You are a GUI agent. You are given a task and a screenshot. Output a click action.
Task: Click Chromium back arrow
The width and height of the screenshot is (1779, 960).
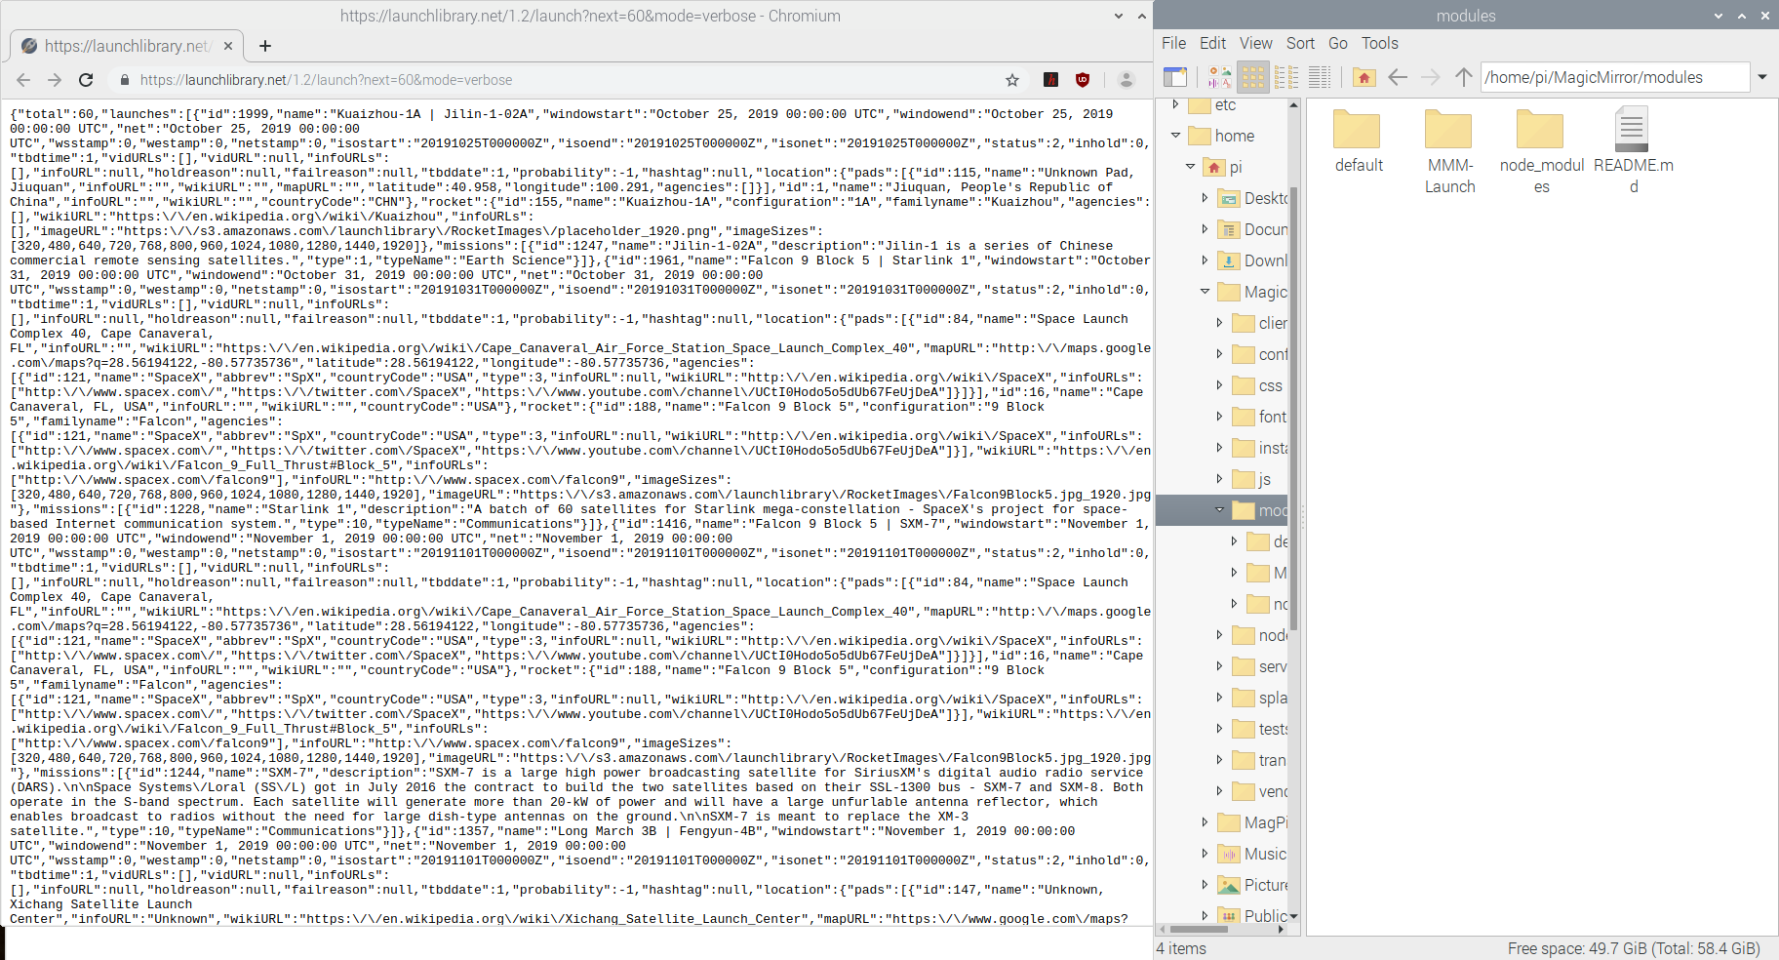(x=23, y=80)
